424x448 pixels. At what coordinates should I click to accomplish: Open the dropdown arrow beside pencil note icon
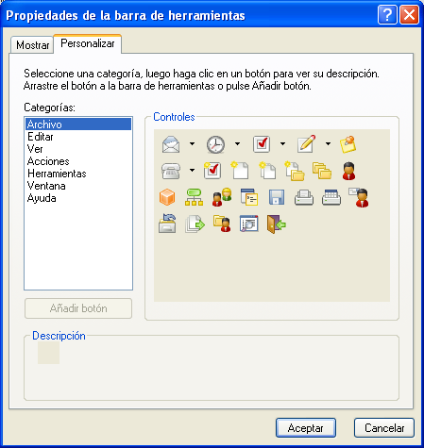328,144
